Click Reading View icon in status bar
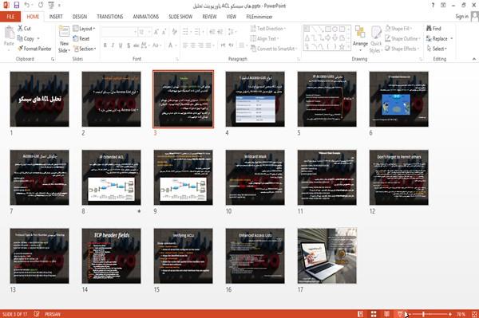Screen dimensions: 479x318 [x=386, y=314]
